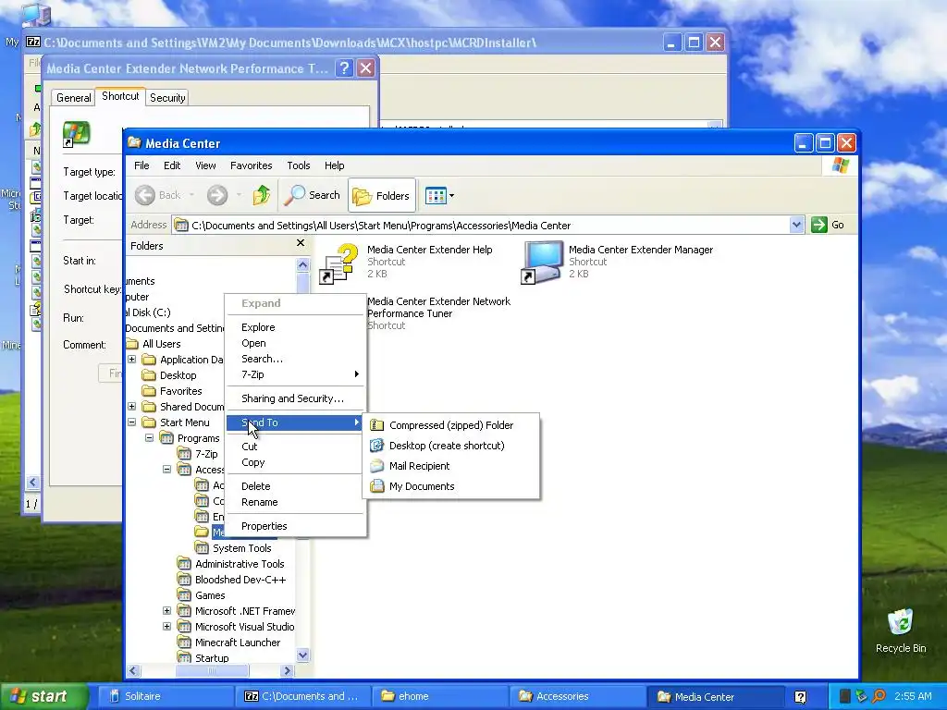947x710 pixels.
Task: Select the Minecraft Launcher folder
Action: pyautogui.click(x=238, y=642)
